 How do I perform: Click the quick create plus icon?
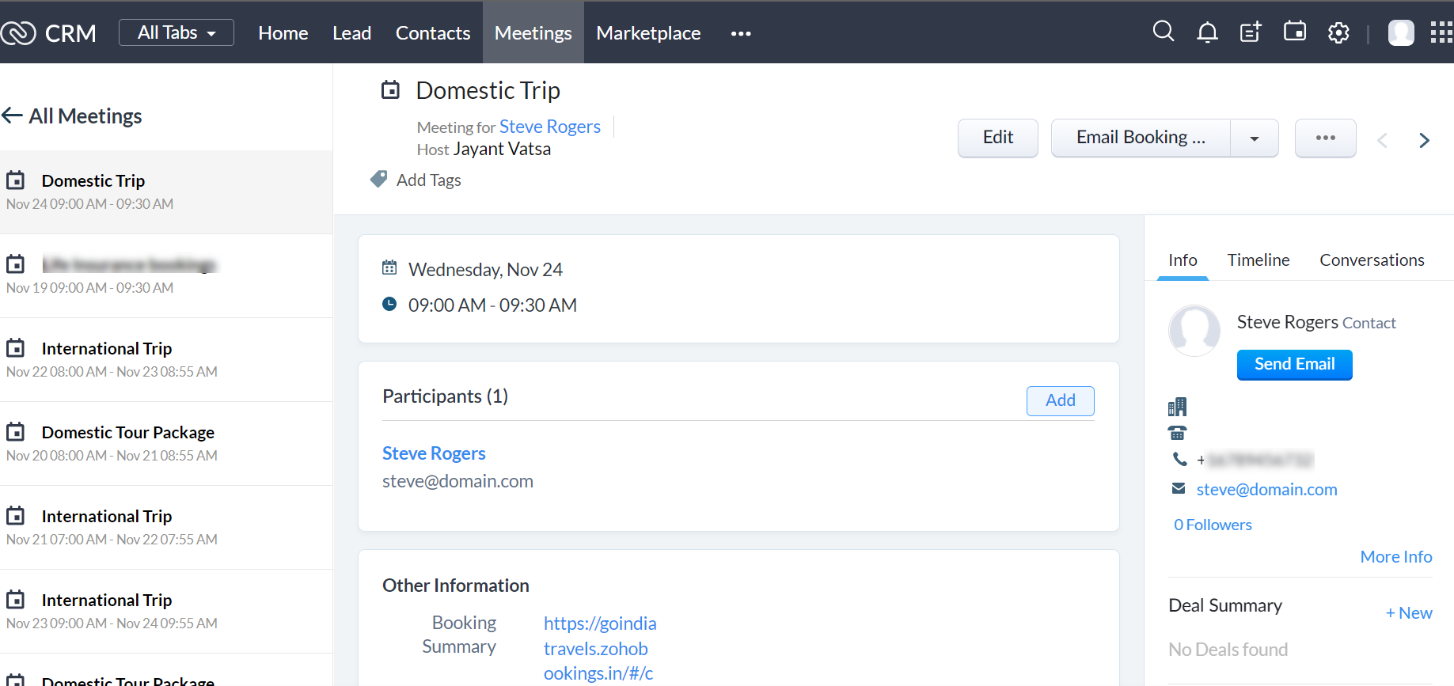pyautogui.click(x=1251, y=32)
